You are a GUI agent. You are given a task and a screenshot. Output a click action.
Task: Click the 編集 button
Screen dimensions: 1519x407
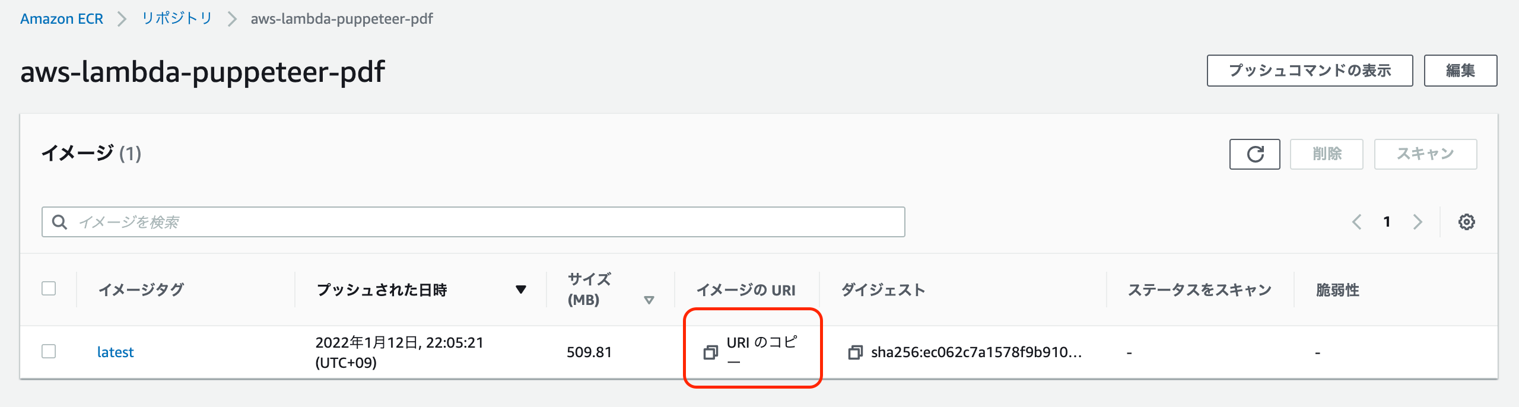[x=1460, y=71]
